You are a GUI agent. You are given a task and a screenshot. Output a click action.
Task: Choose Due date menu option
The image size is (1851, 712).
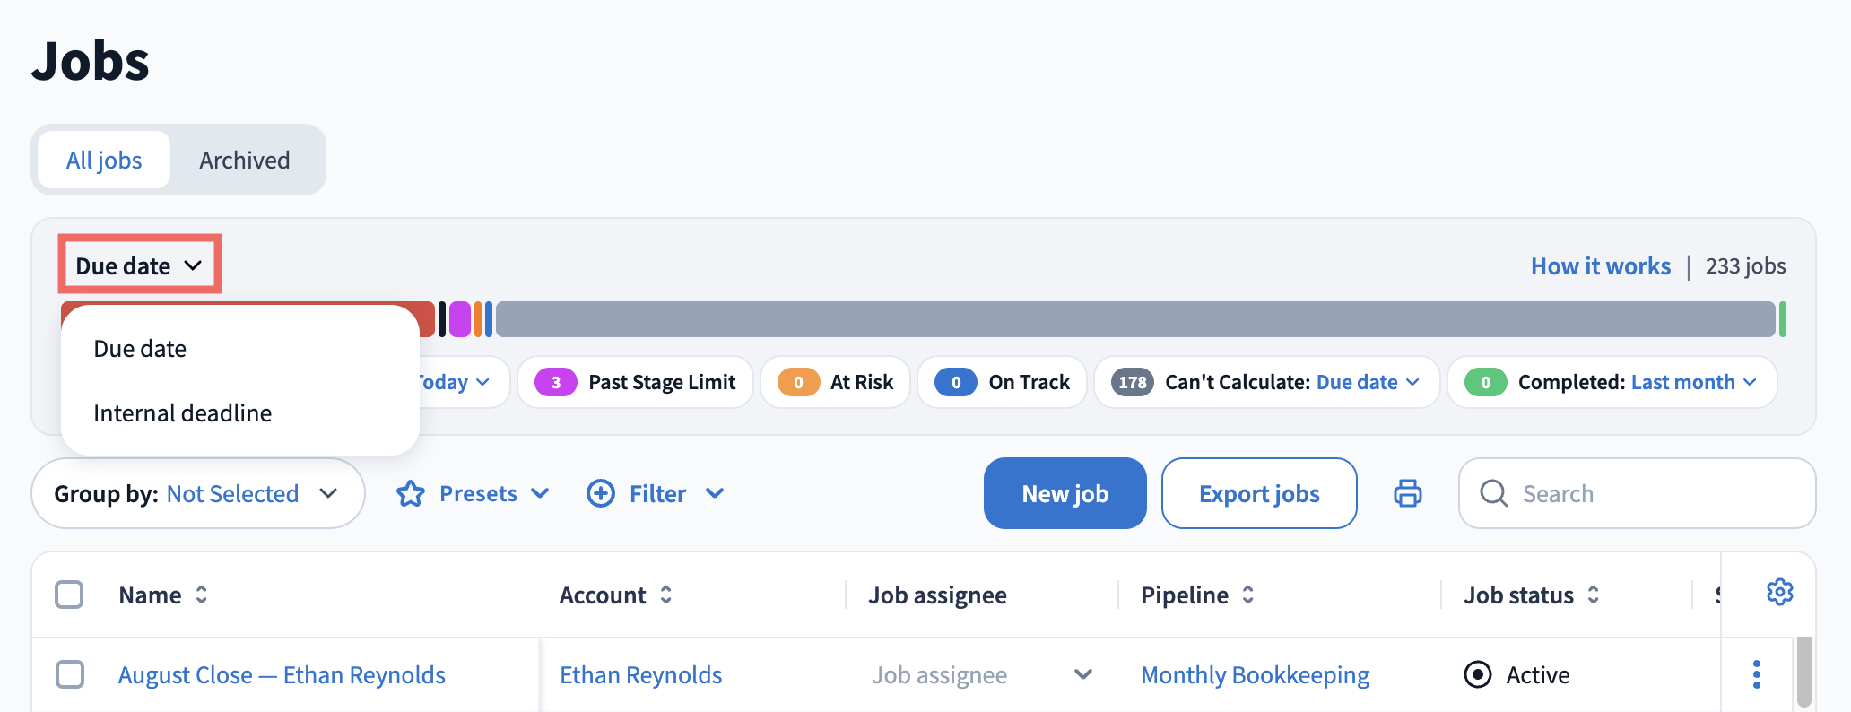[239, 349]
